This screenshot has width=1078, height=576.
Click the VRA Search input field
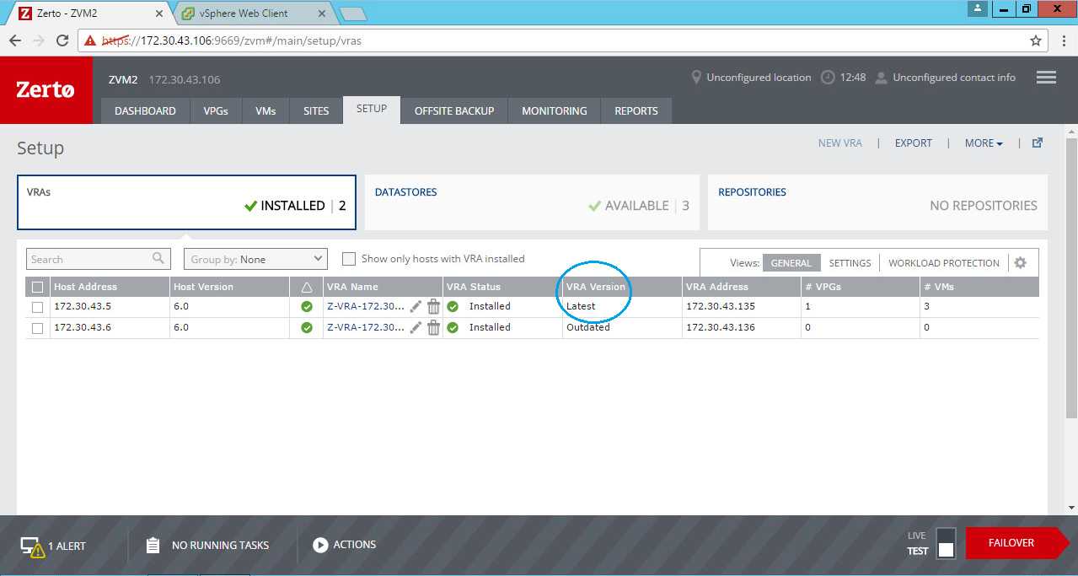[90, 259]
